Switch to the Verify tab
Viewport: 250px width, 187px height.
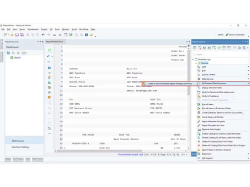(28, 159)
